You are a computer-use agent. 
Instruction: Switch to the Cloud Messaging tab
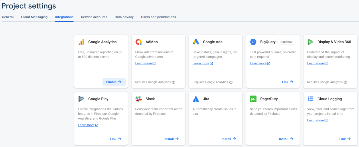click(34, 17)
